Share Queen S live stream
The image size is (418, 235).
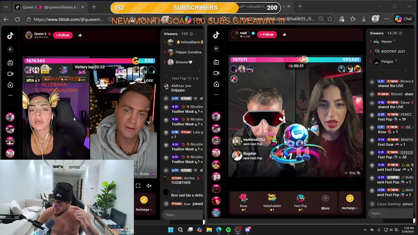tap(80, 35)
